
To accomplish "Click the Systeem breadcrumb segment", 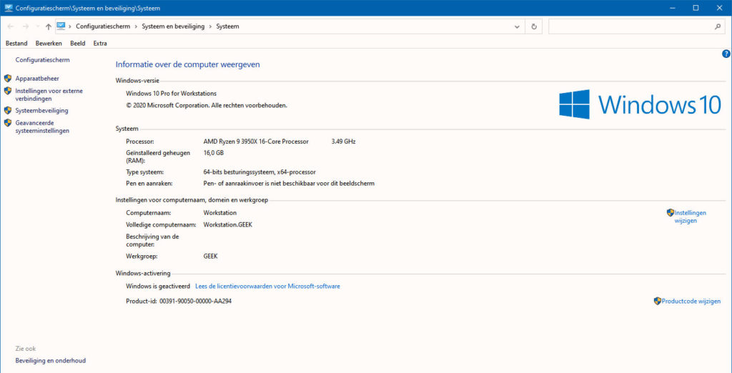I will click(227, 26).
